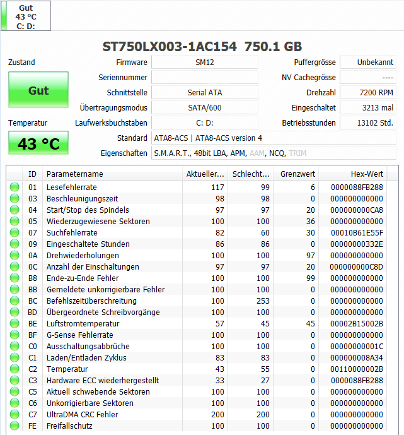Click status icon for Drehwiederholungen row
This screenshot has height=435, width=404.
click(14, 255)
